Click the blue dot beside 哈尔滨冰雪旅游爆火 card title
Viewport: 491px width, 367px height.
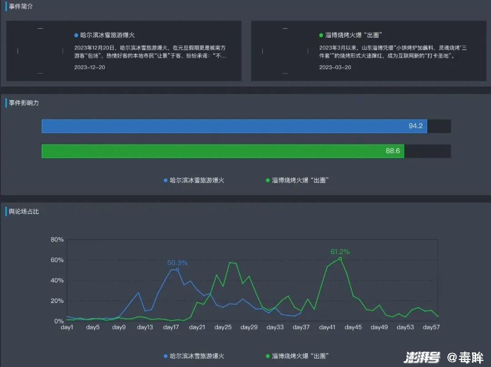pos(76,35)
